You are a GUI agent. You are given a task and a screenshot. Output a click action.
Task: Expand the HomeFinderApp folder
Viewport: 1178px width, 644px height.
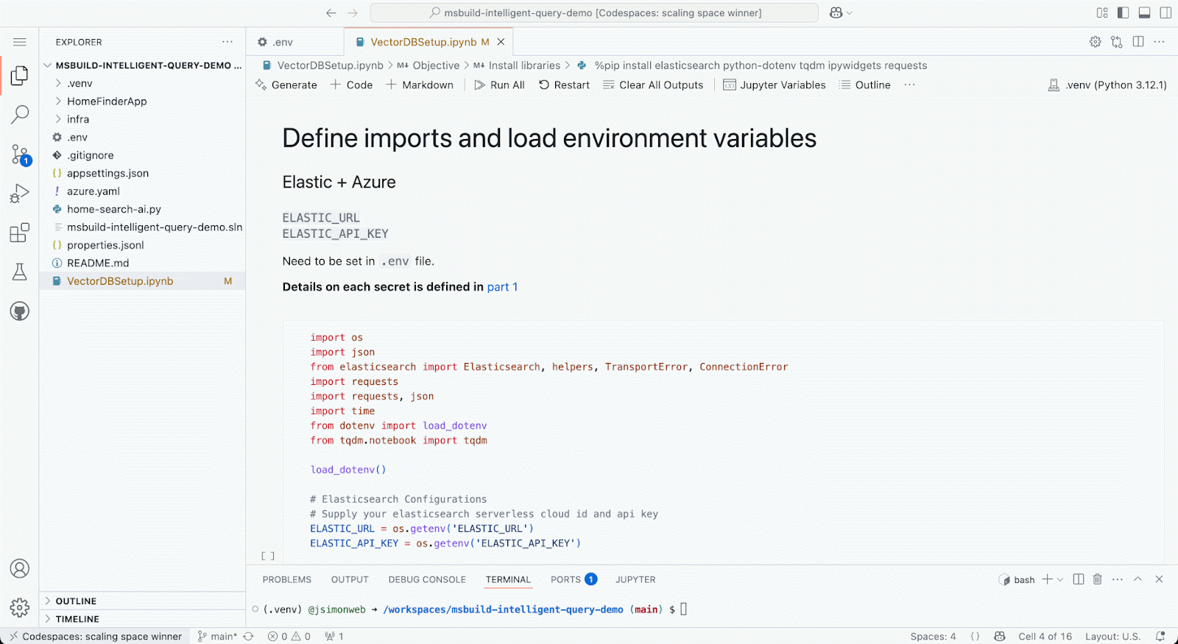click(x=107, y=102)
